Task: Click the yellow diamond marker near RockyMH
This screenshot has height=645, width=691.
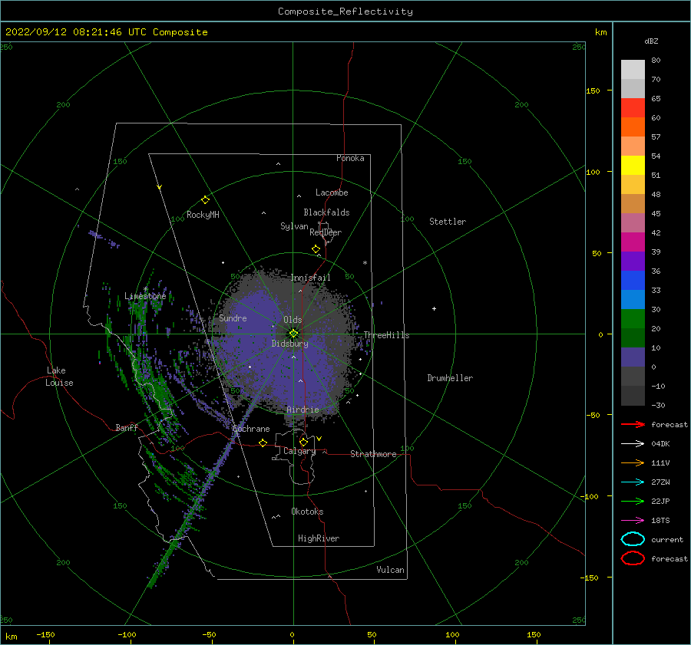Action: tap(205, 200)
